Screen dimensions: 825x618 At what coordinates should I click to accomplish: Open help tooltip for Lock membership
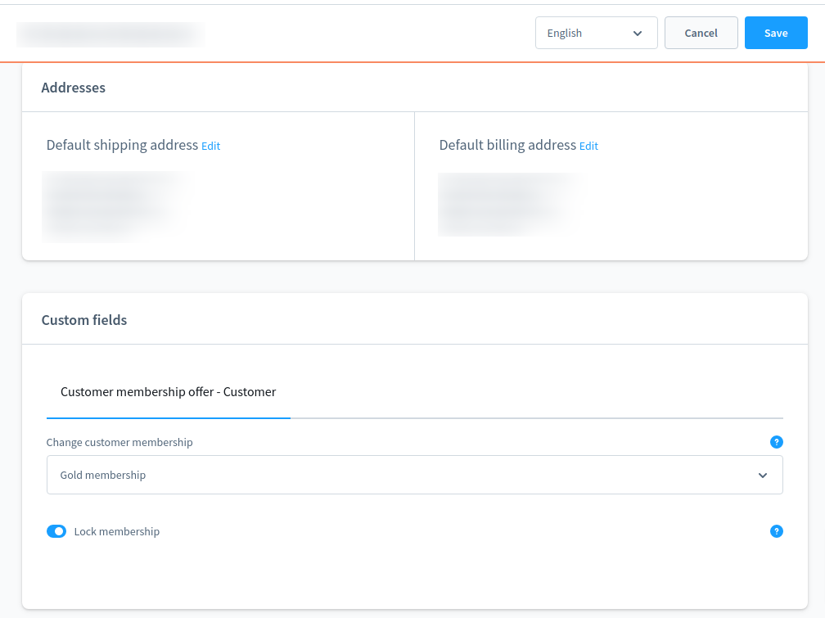pos(776,532)
